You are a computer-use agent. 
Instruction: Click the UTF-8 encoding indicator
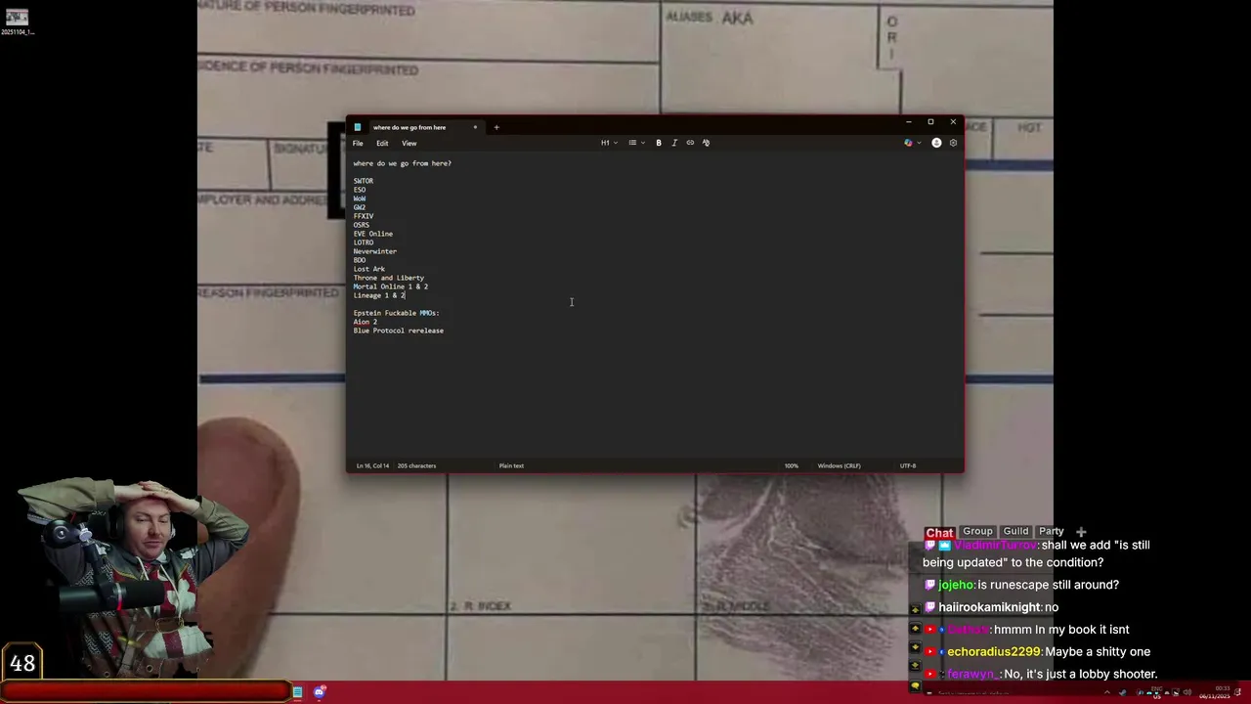(x=908, y=465)
